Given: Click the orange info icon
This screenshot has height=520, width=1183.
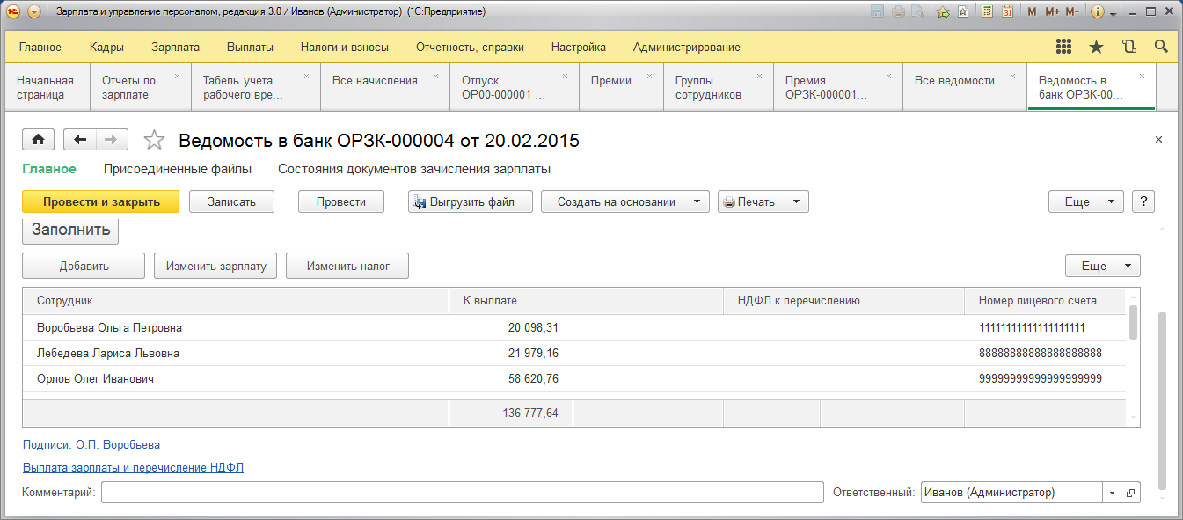Looking at the screenshot, I should [x=1099, y=12].
